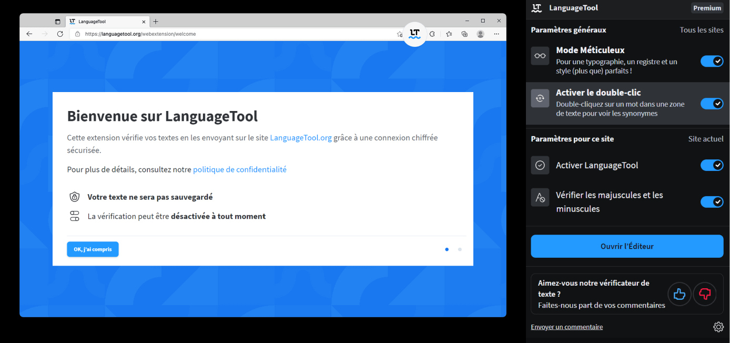
Task: Toggle Vérifier les majuscules et minuscules switch
Action: pos(712,202)
